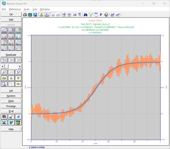Click the double yellow triangles icon
The image size is (170, 149).
click(x=4, y=78)
